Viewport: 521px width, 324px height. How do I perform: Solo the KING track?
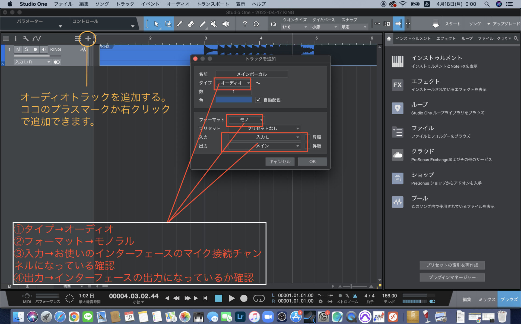(x=26, y=49)
